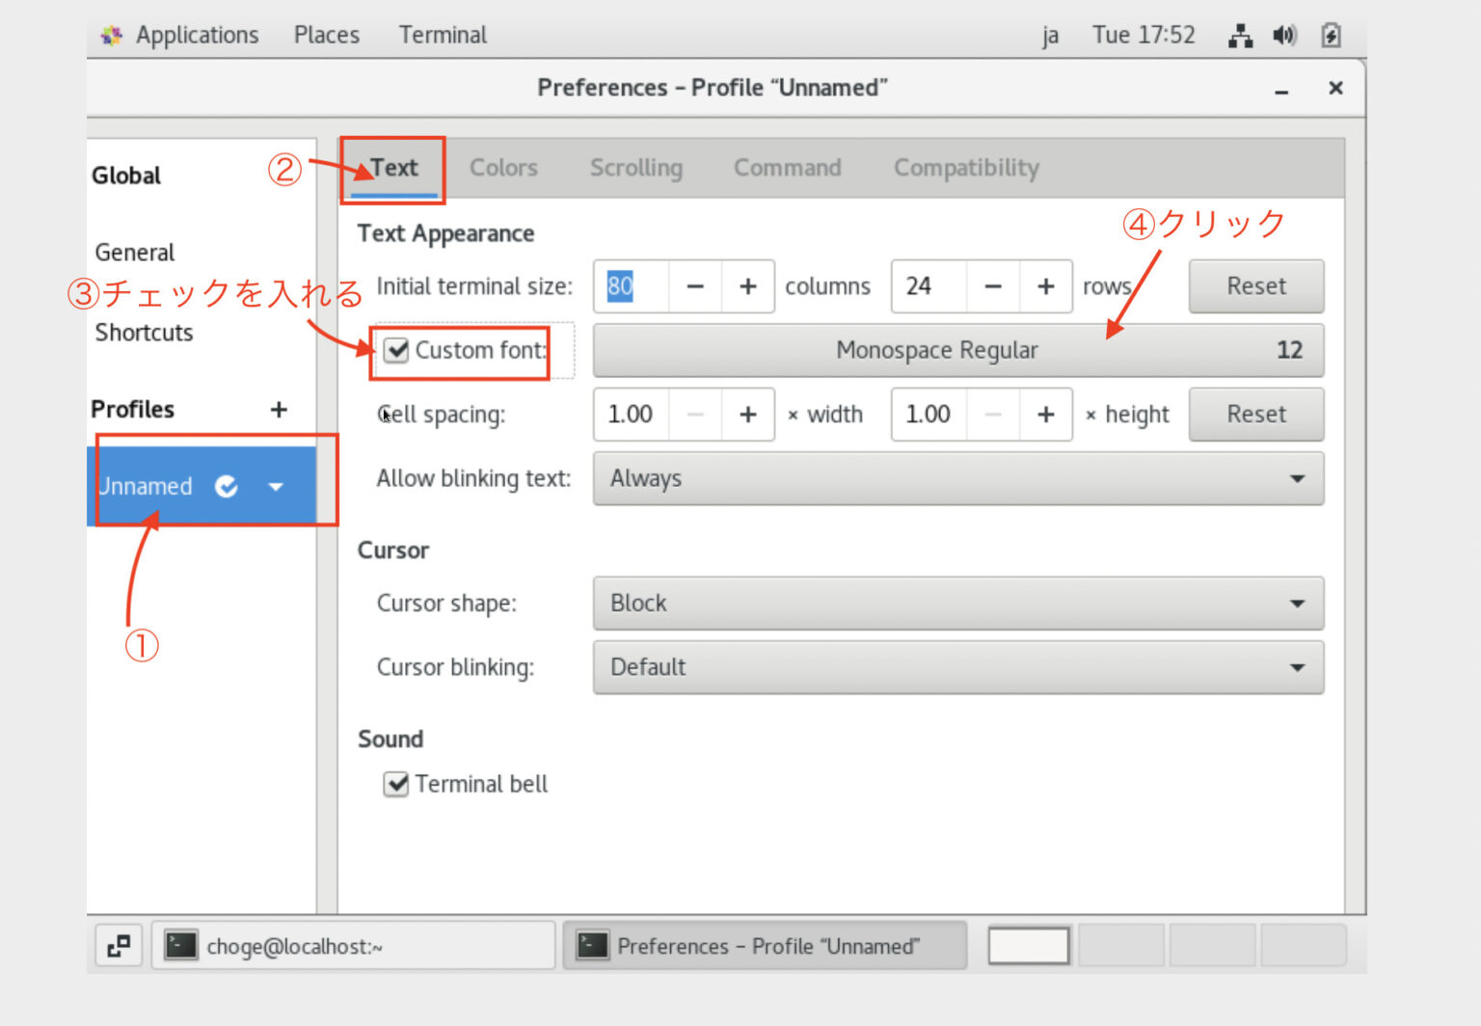Screen dimensions: 1481x1026
Task: Click the volume icon in the top bar
Action: (x=1284, y=35)
